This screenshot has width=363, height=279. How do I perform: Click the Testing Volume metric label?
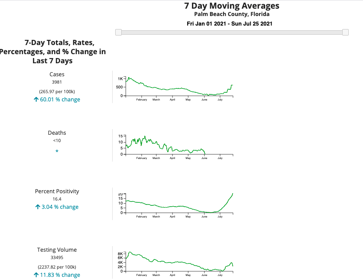point(57,250)
